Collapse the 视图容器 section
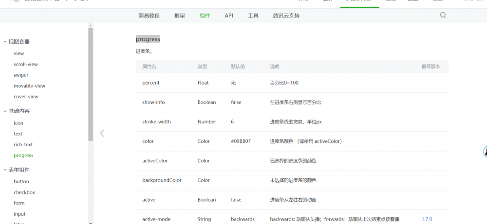The width and height of the screenshot is (487, 224). point(5,42)
